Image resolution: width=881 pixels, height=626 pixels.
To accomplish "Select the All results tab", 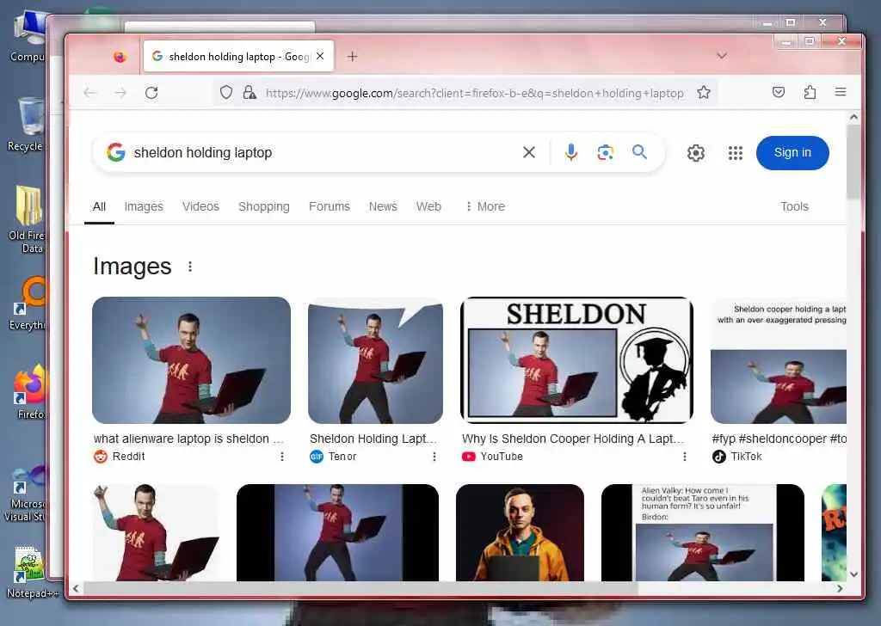I will tap(100, 206).
